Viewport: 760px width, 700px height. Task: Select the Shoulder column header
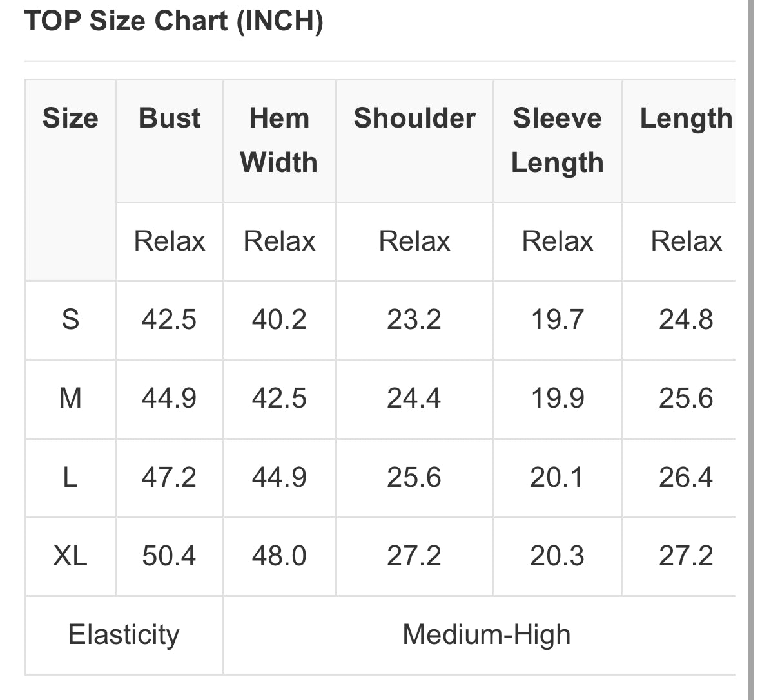click(x=414, y=118)
